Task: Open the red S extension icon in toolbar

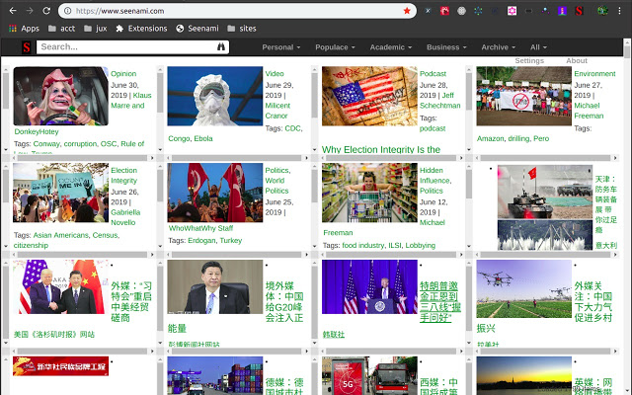Action: 580,11
